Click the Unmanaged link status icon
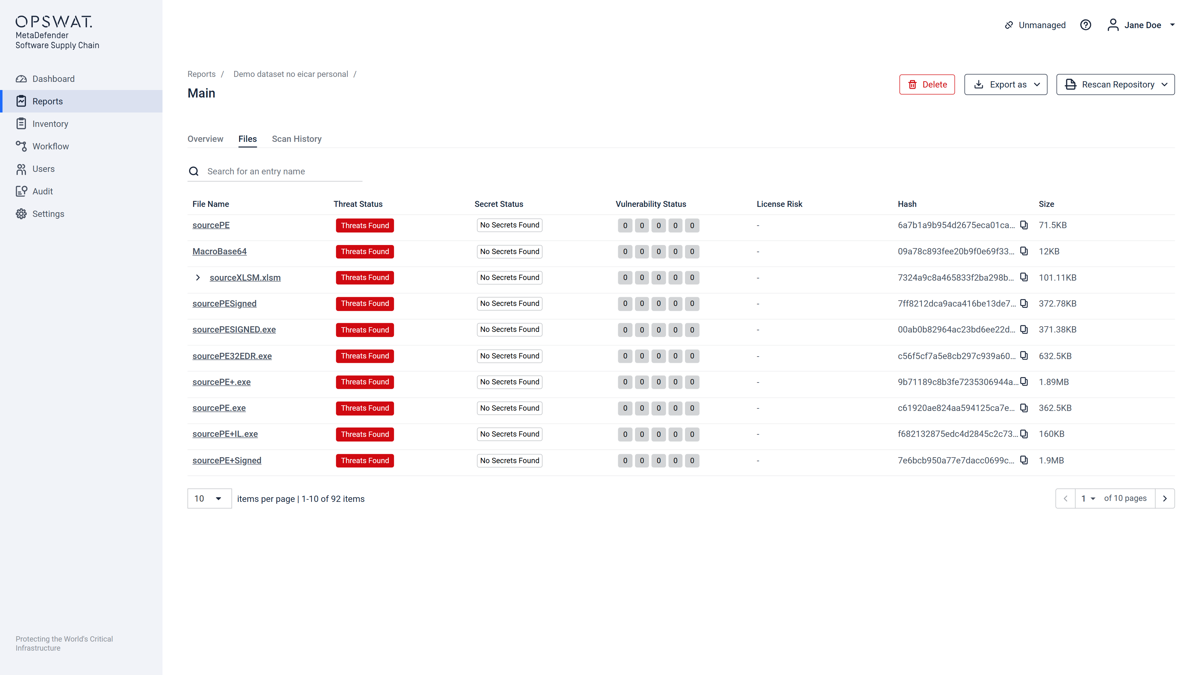 click(1009, 25)
